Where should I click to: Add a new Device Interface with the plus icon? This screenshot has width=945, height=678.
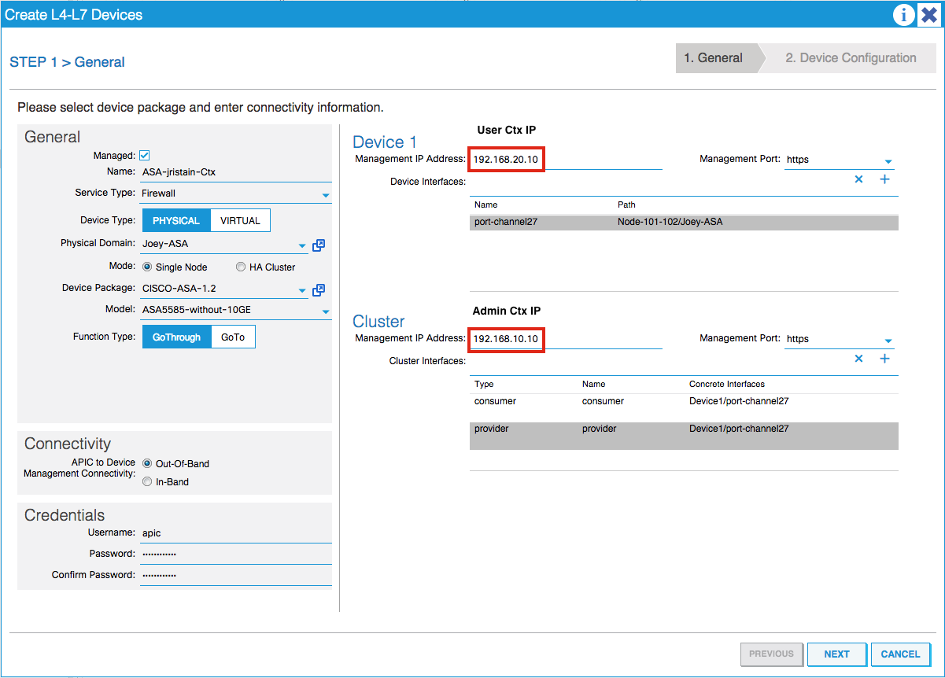[884, 179]
